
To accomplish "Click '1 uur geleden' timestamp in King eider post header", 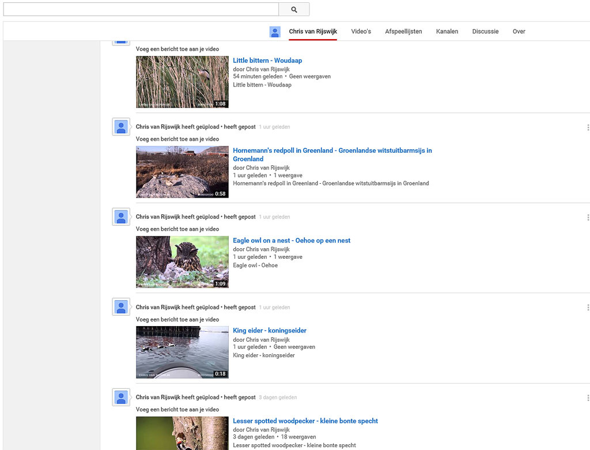I will pyautogui.click(x=274, y=307).
